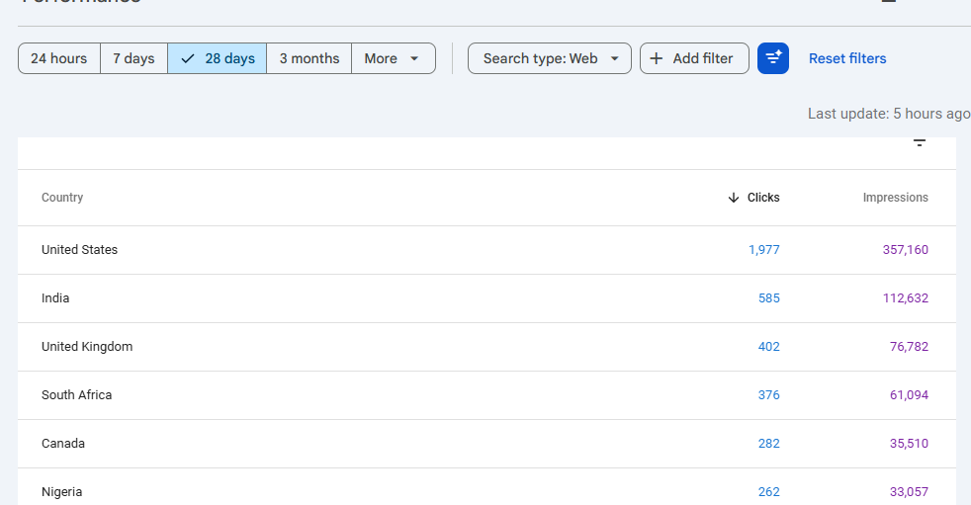The height and width of the screenshot is (505, 971).
Task: Click the Add filter button
Action: click(x=694, y=58)
